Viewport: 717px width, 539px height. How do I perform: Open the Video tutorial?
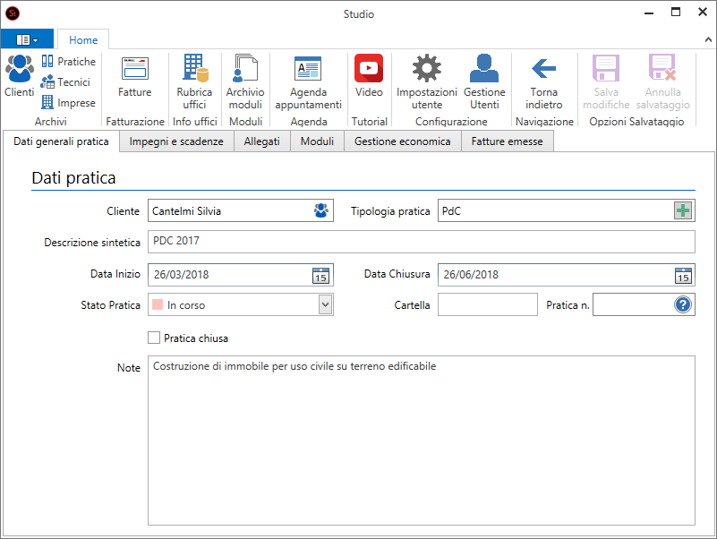coord(369,76)
